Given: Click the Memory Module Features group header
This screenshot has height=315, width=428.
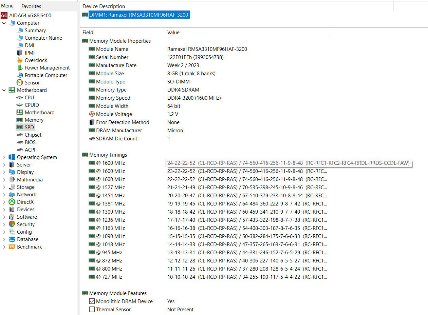Looking at the screenshot, I should point(118,293).
